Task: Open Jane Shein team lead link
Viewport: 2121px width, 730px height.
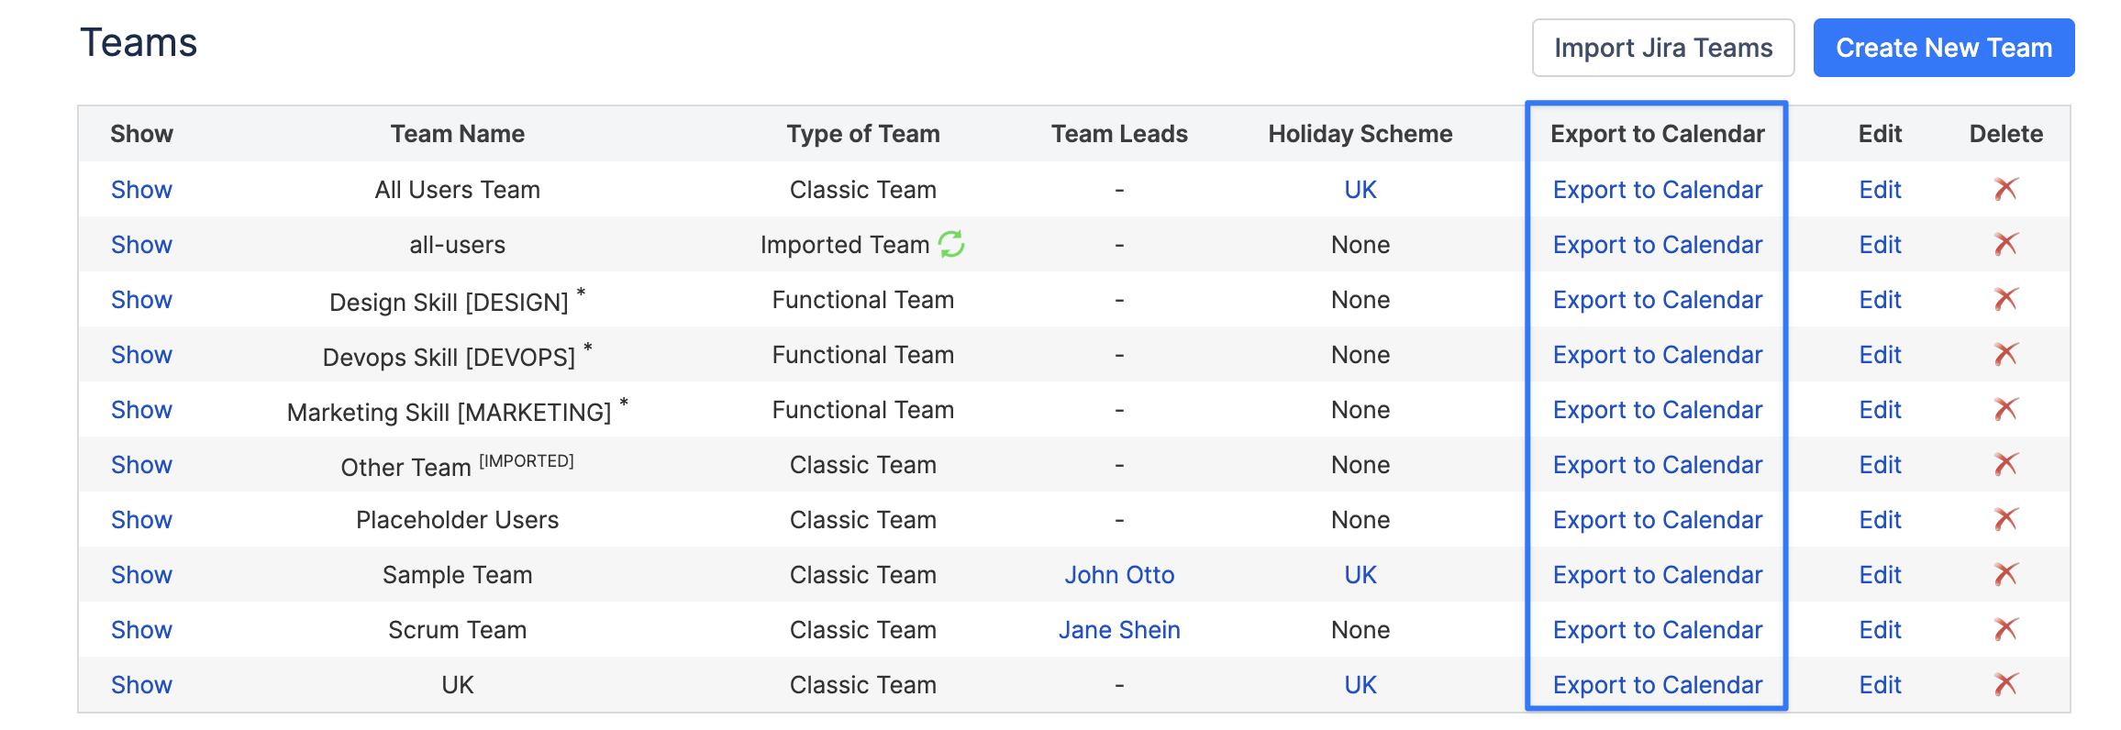Action: (x=1119, y=630)
